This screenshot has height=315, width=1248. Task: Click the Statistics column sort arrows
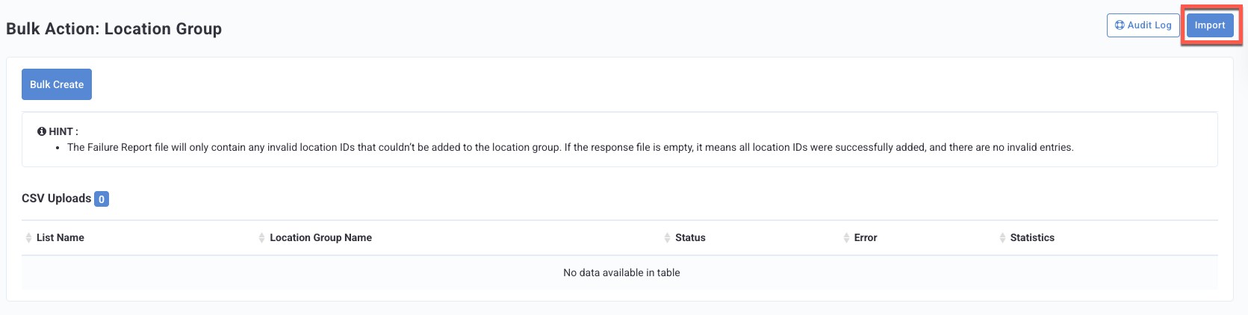(x=1002, y=238)
